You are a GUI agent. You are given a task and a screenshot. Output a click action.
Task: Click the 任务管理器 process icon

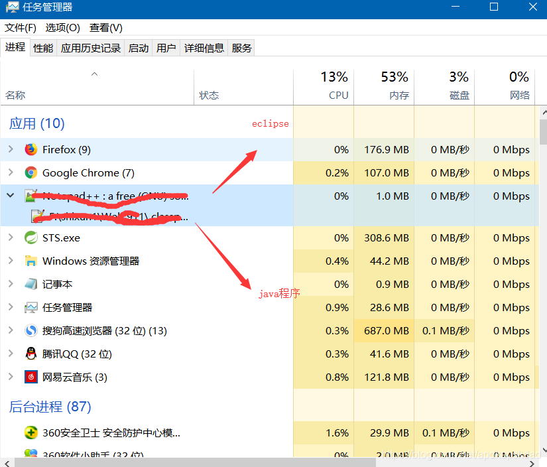30,308
